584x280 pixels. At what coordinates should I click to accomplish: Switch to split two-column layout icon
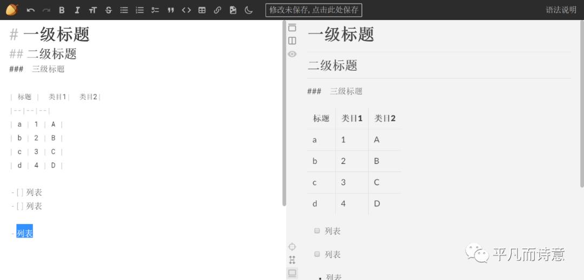pyautogui.click(x=293, y=41)
